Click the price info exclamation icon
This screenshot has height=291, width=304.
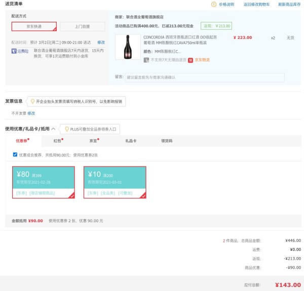pos(214,4)
